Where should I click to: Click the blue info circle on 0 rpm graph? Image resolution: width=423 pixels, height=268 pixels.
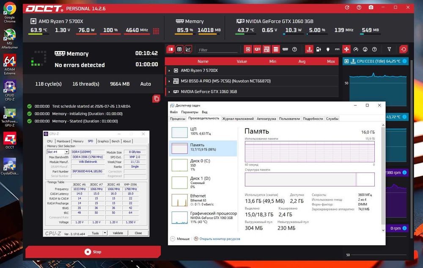404,228
